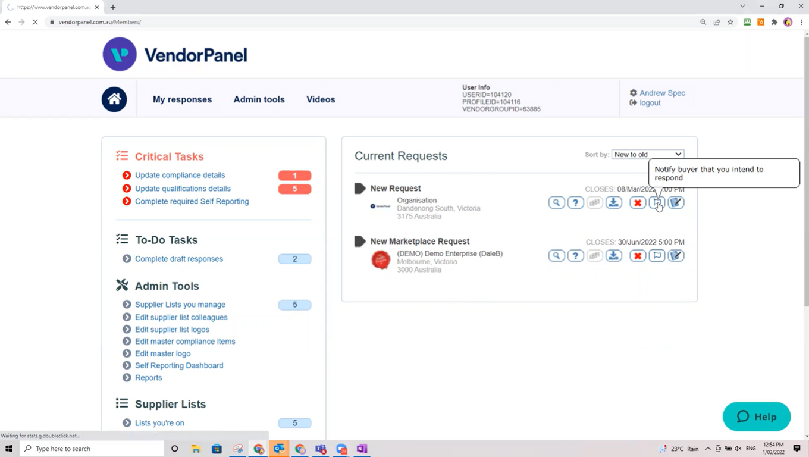Click Andrew Spec profile link
The image size is (809, 457).
(662, 93)
